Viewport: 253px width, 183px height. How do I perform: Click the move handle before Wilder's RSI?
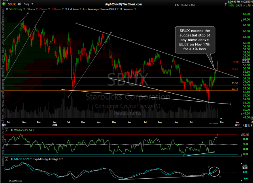12,130
